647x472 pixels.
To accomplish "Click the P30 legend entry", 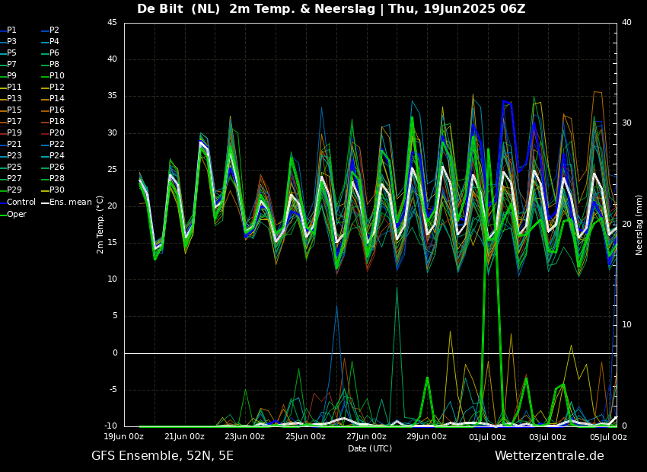I will tap(56, 190).
